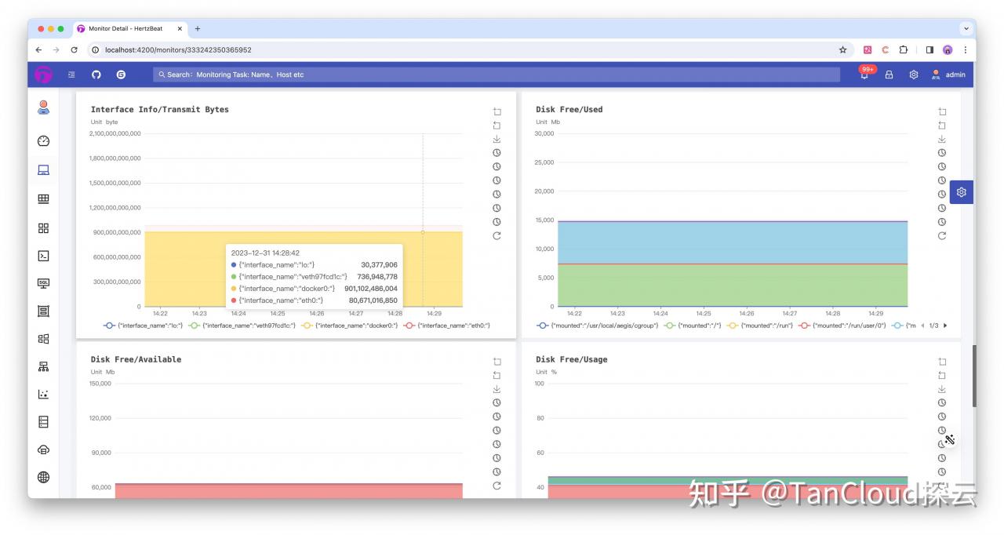
Task: Click the "Disk Free/Available" chart title
Action: pos(136,359)
